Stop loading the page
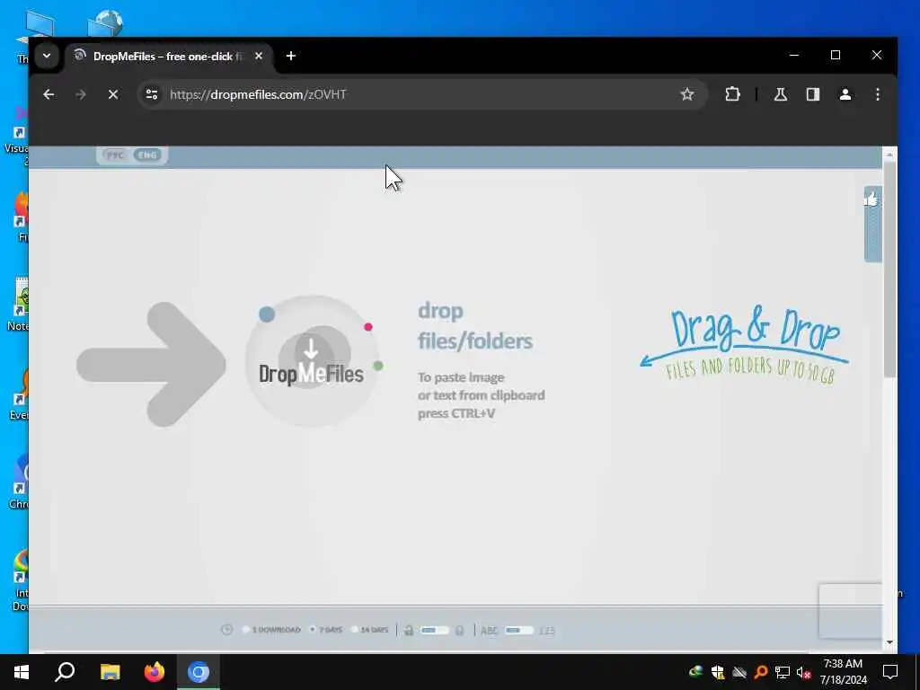Screen dimensions: 920x690 [113, 94]
